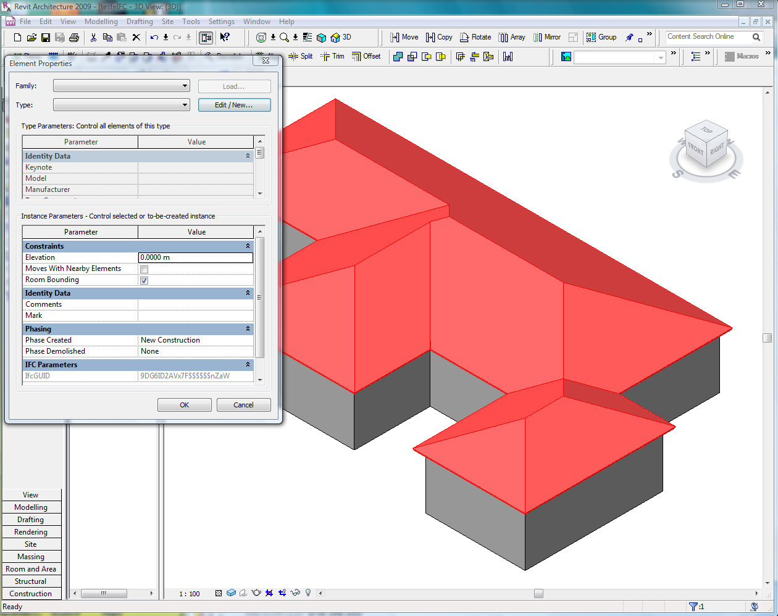This screenshot has height=616, width=778.
Task: Switch to the Massing design bar tab
Action: click(x=31, y=557)
